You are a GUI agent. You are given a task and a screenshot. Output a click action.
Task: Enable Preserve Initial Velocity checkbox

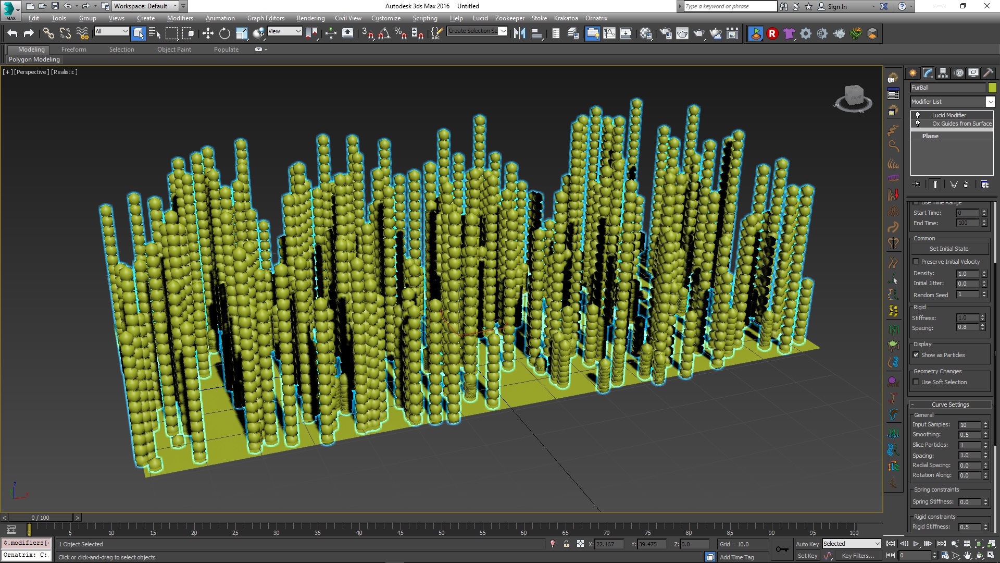(916, 262)
